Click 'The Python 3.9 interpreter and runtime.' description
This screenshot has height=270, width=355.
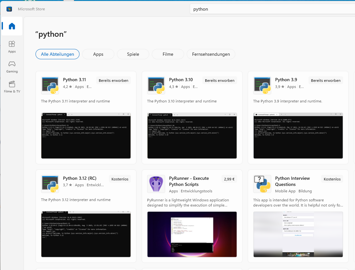click(x=288, y=101)
